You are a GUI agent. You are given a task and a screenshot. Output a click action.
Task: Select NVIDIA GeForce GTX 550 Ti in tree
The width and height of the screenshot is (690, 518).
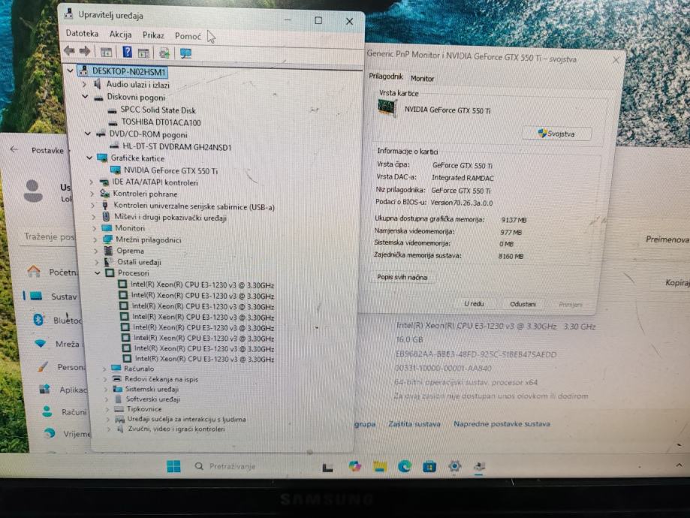pos(170,170)
